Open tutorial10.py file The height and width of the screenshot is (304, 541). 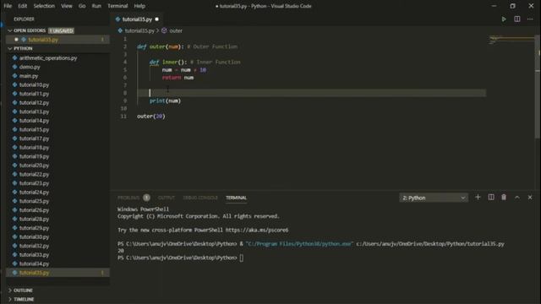click(x=34, y=84)
